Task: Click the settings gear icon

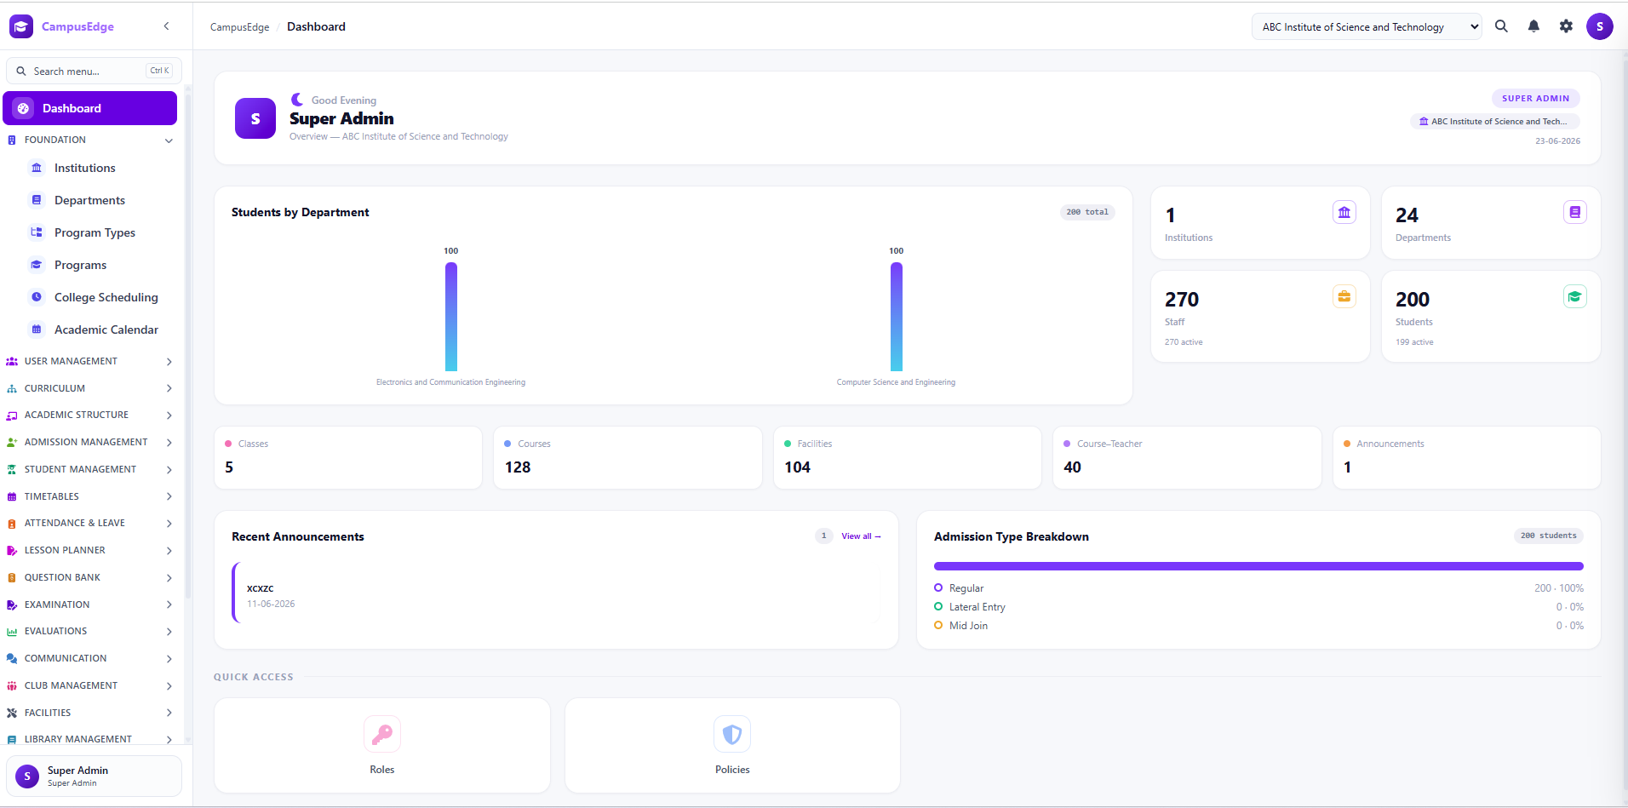Action: (x=1566, y=26)
